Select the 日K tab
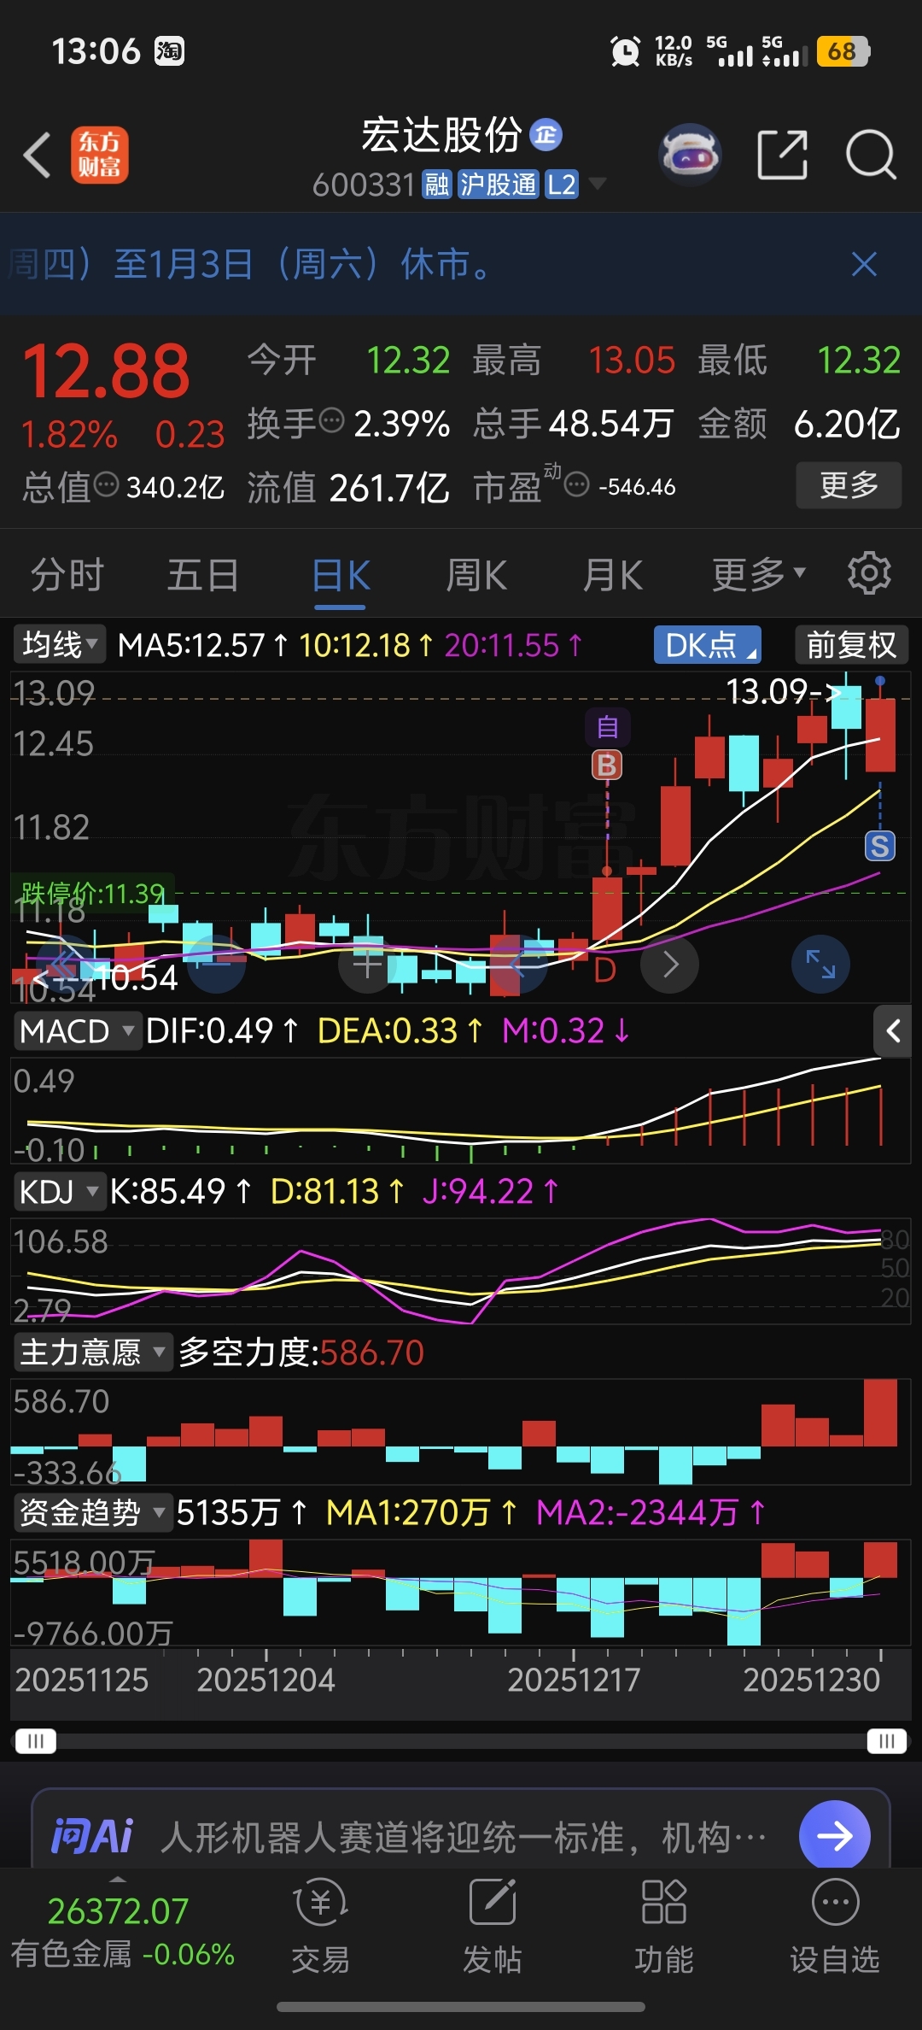 pos(340,575)
